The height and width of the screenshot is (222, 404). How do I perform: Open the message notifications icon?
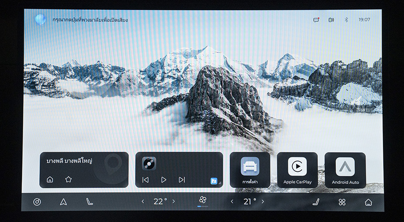316,20
